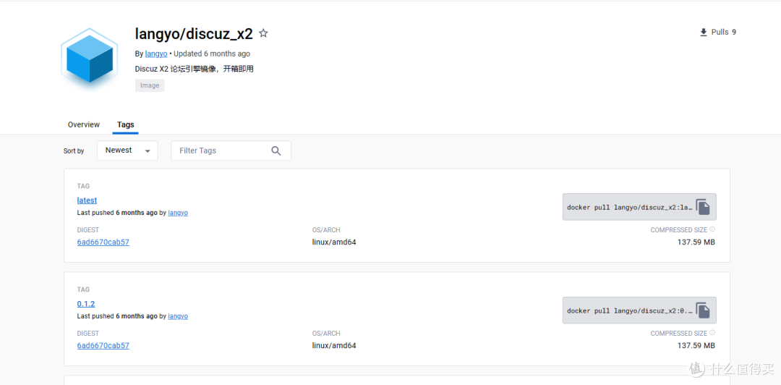781x385 pixels.
Task: Copy the docker pull command for latest tag
Action: (x=703, y=207)
